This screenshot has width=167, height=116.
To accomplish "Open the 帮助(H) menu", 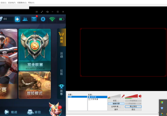I will coord(31,3).
